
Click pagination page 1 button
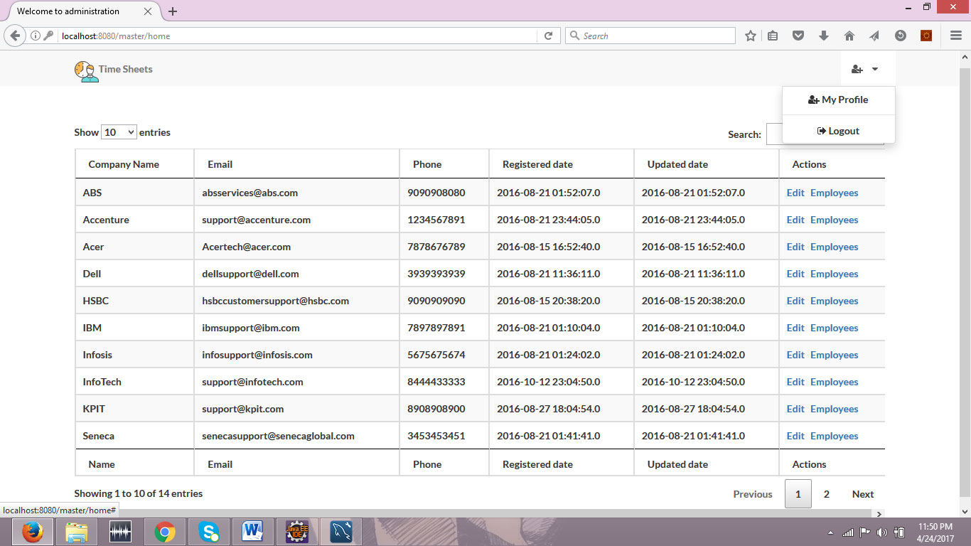(x=798, y=494)
